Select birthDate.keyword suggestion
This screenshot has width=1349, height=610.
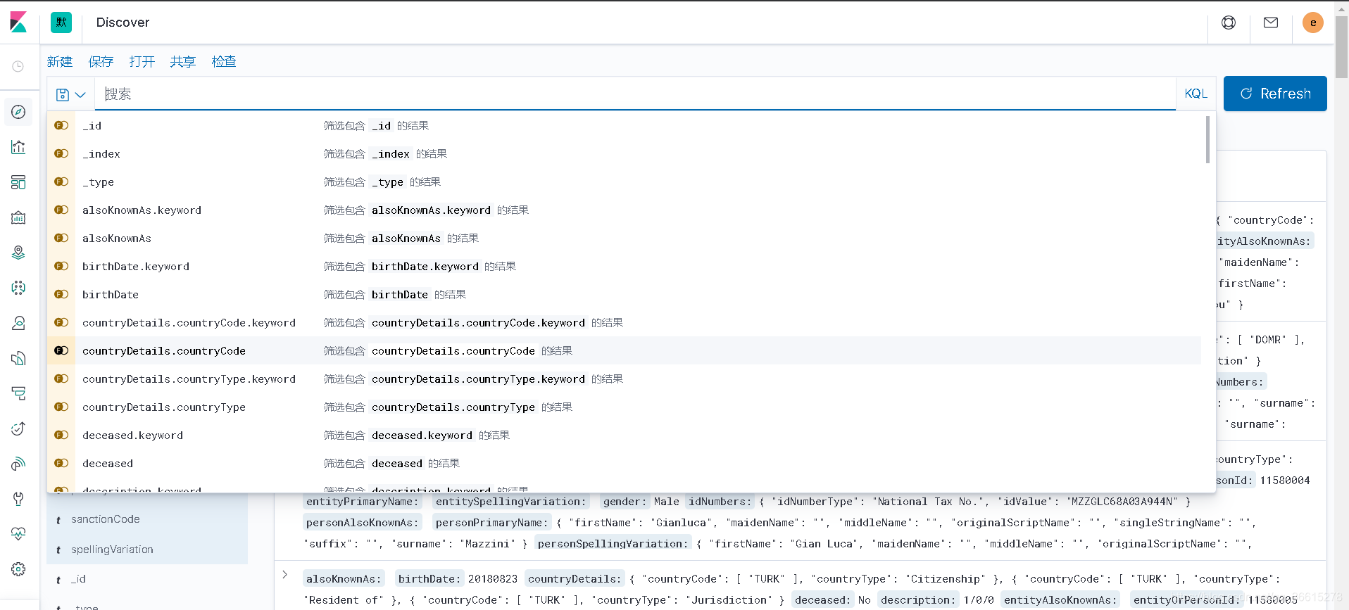pos(625,266)
